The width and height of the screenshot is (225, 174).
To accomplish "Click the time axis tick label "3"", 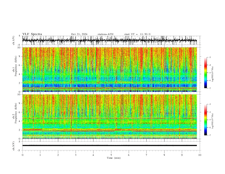I will click(76, 155).
